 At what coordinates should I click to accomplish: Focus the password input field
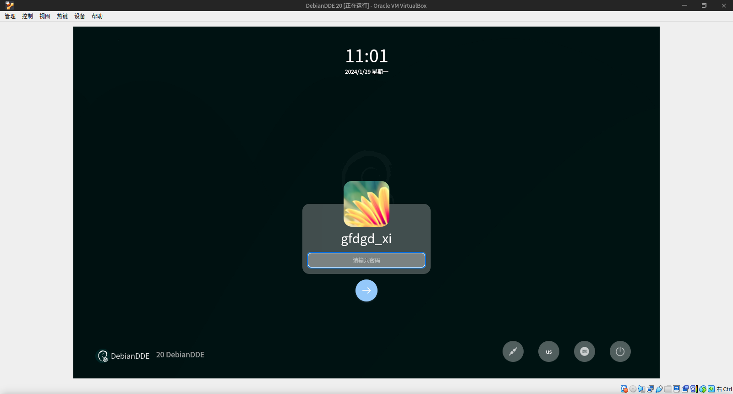pos(366,260)
